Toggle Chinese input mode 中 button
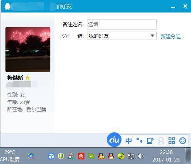Image resolution: width=191 pixels, height=164 pixels. tap(129, 141)
